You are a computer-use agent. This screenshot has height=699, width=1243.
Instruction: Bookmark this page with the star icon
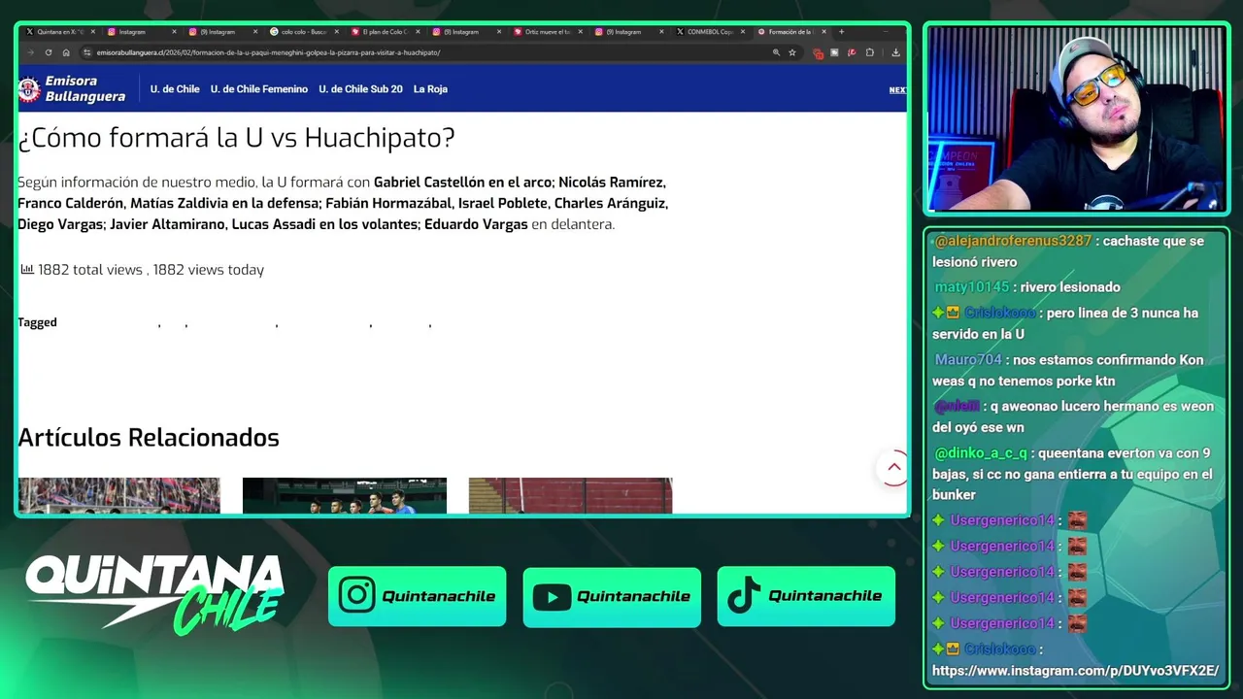click(x=792, y=52)
